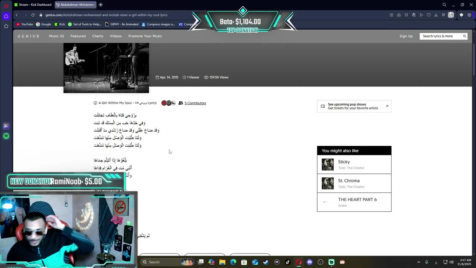Take a snapshot with the camera icon
Viewport: 476px width, 268px height.
(x=399, y=15)
